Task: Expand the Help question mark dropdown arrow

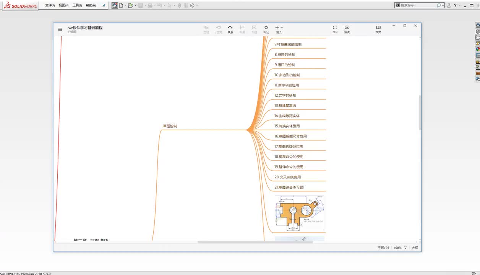Action: coord(460,5)
